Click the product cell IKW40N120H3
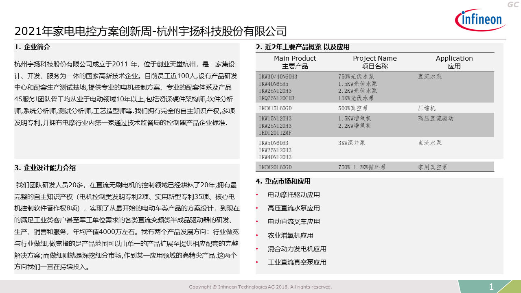521x293 pixels. 275,157
